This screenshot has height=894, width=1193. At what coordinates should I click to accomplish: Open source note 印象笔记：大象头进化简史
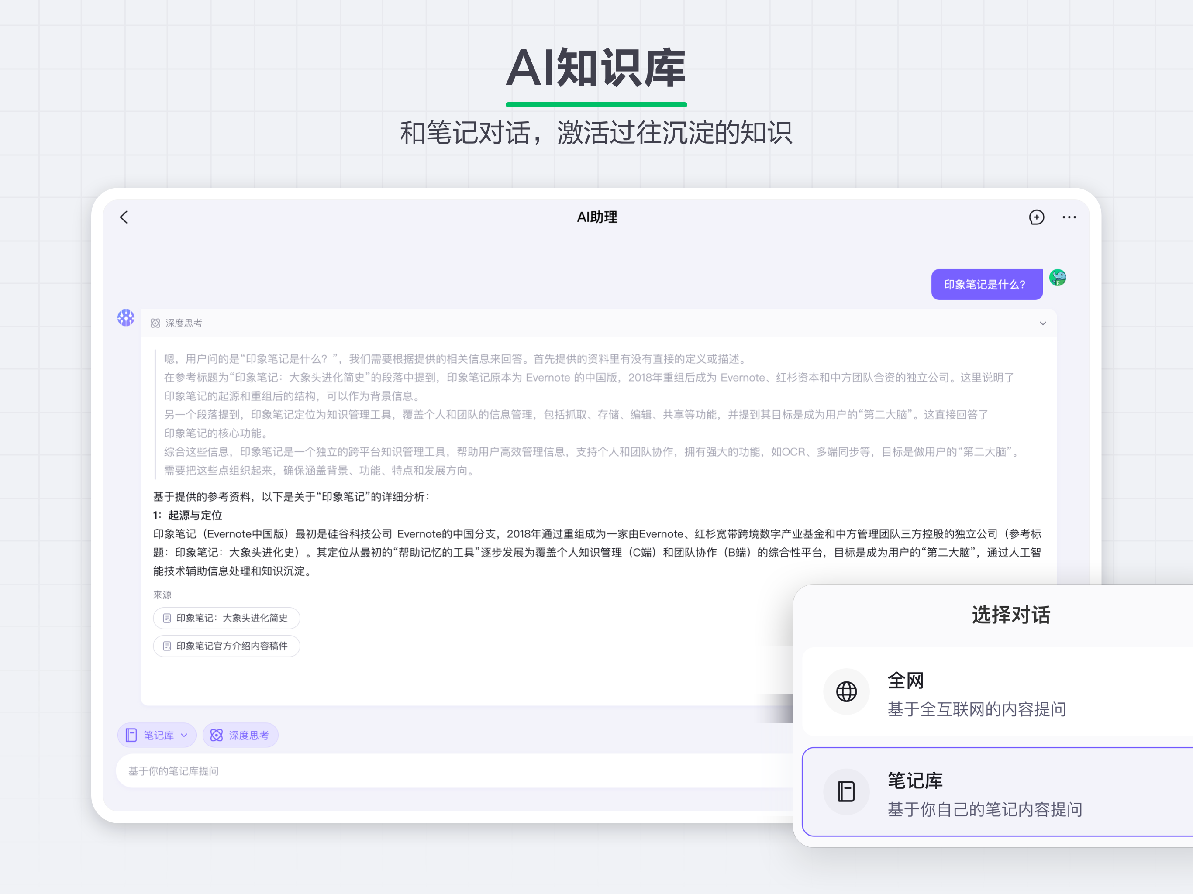(x=227, y=618)
